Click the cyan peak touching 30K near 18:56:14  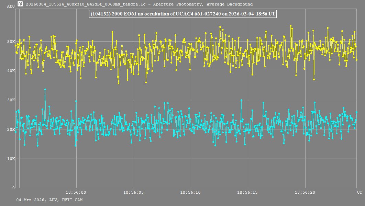241,100
